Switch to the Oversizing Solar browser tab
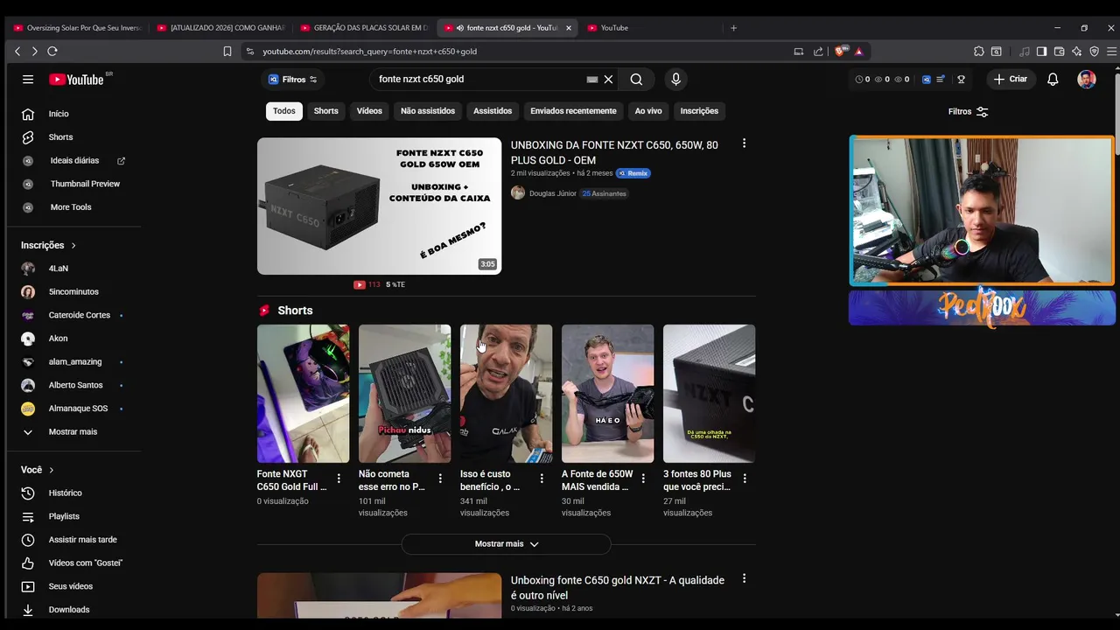This screenshot has height=630, width=1120. click(77, 28)
